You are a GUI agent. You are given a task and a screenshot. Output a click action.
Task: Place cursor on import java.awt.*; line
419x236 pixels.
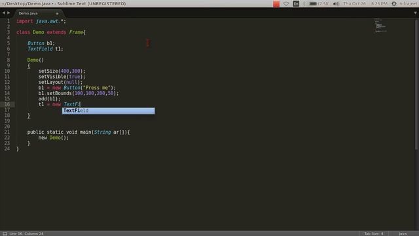(41, 21)
